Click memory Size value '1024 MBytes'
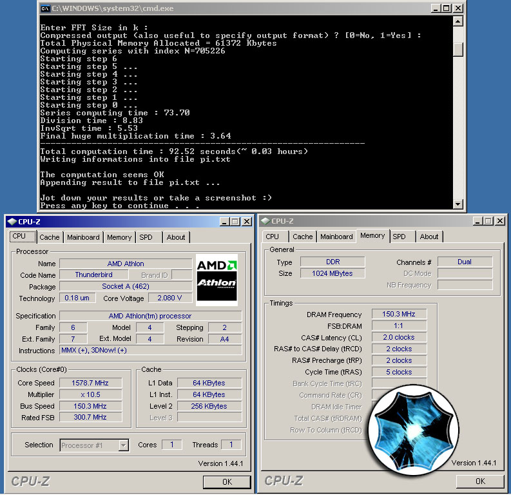Image resolution: width=511 pixels, height=495 pixels. 333,273
